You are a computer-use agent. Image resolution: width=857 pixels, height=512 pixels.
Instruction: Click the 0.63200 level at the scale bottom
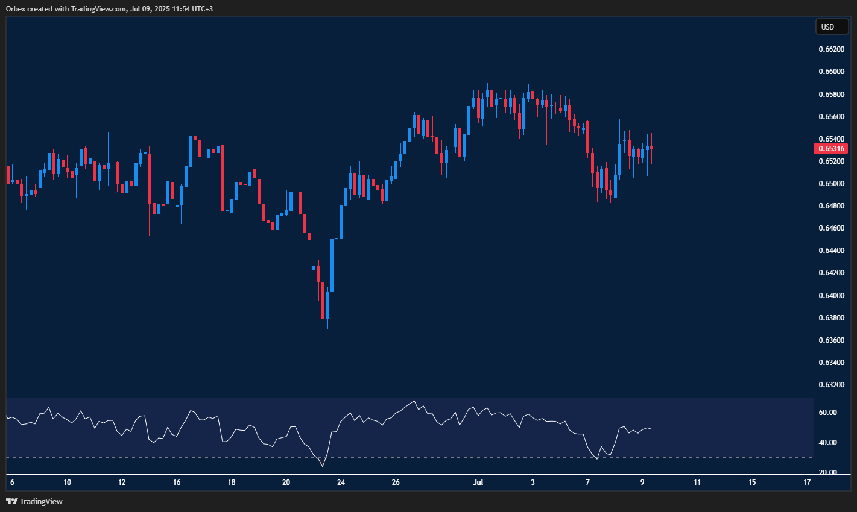pyautogui.click(x=832, y=384)
